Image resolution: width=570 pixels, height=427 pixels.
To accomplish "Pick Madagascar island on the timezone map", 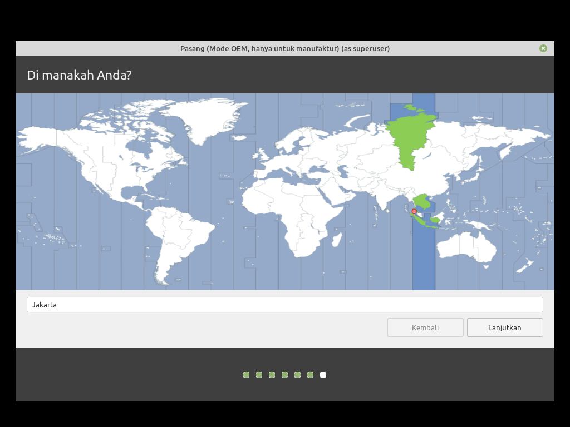I will (337, 239).
